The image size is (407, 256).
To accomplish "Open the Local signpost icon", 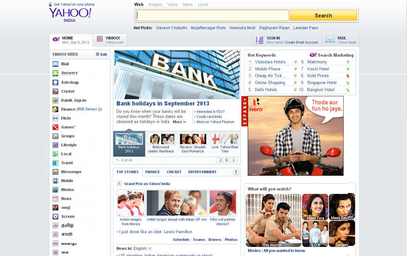I will click(55, 154).
